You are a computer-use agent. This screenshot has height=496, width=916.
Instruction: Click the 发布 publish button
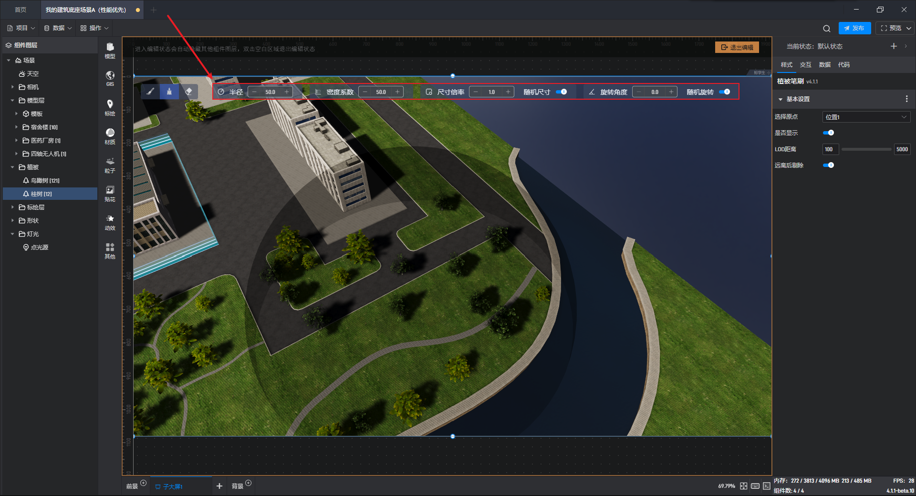coord(854,28)
